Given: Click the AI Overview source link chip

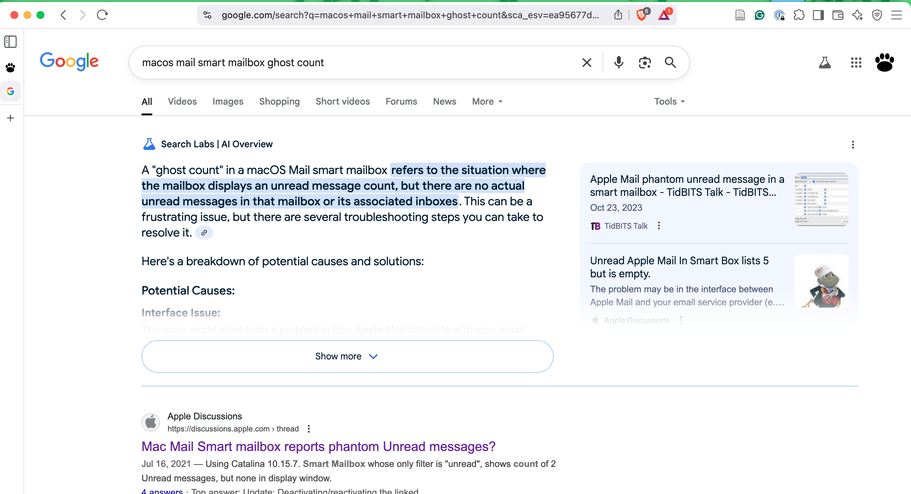Looking at the screenshot, I should coord(204,233).
